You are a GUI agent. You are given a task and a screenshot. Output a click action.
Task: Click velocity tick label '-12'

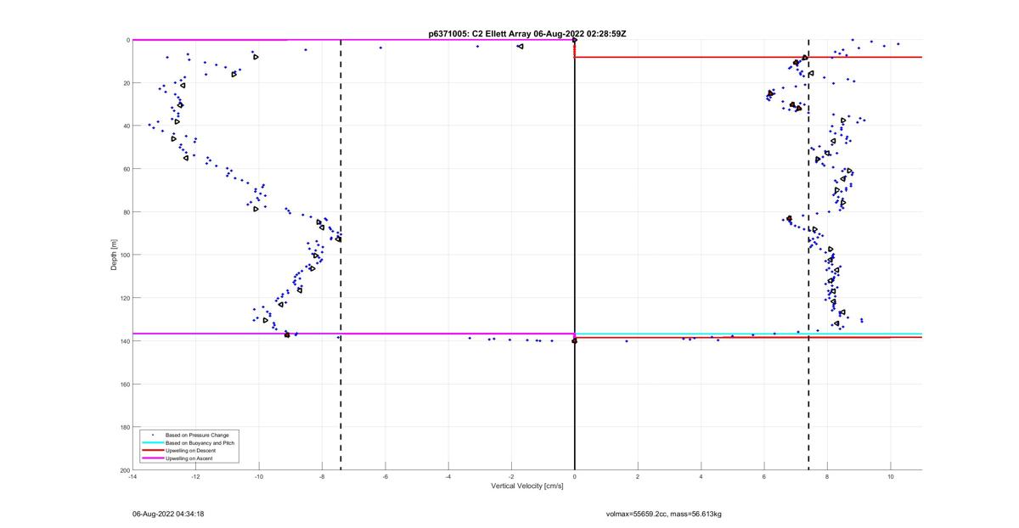pyautogui.click(x=195, y=476)
